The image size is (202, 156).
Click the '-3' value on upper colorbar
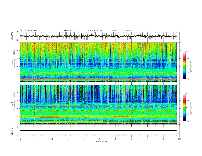pyautogui.click(x=188, y=51)
